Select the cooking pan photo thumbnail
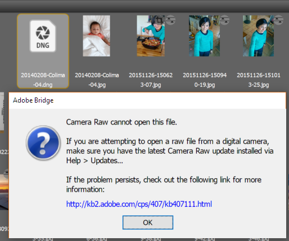289x241 pixels. (x=151, y=36)
